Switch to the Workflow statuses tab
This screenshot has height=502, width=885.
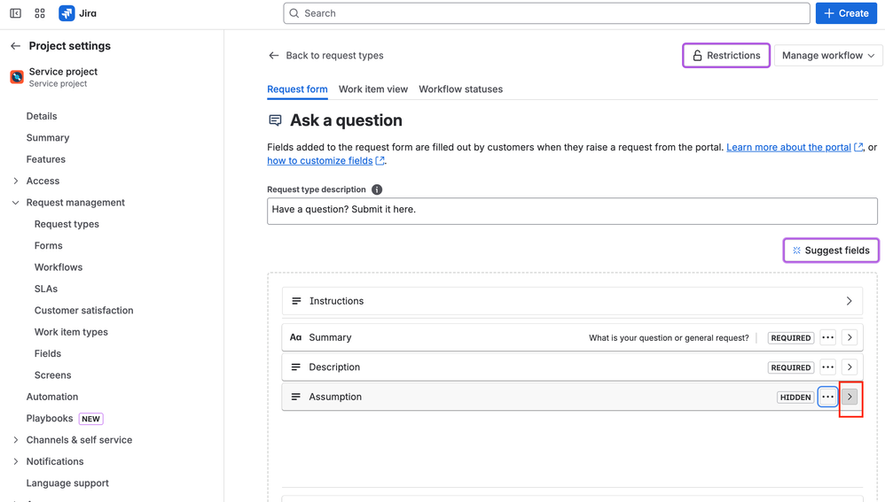460,89
